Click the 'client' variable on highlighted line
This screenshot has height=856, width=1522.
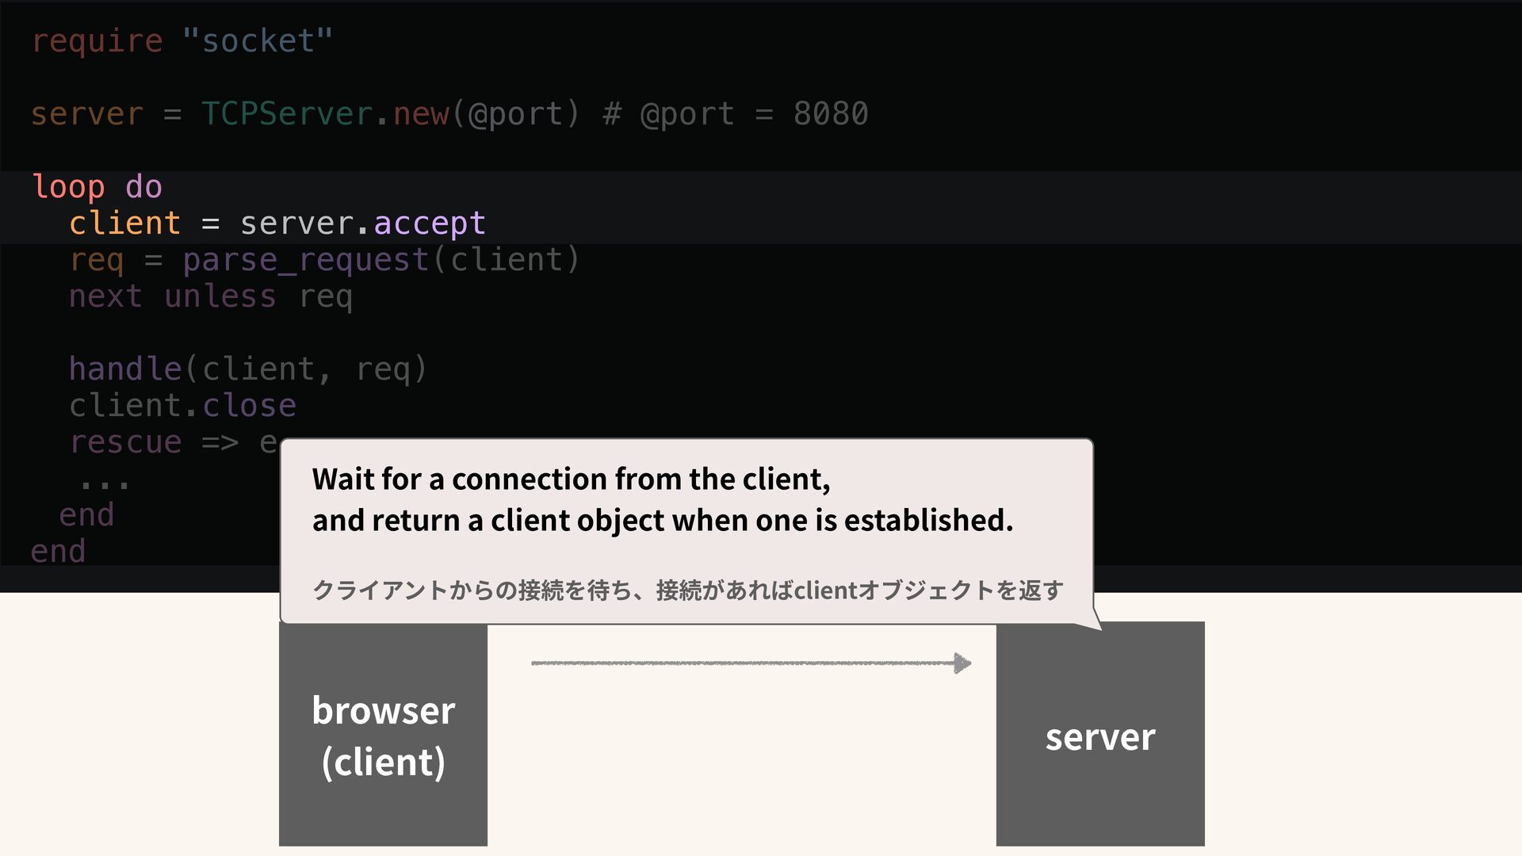point(124,224)
